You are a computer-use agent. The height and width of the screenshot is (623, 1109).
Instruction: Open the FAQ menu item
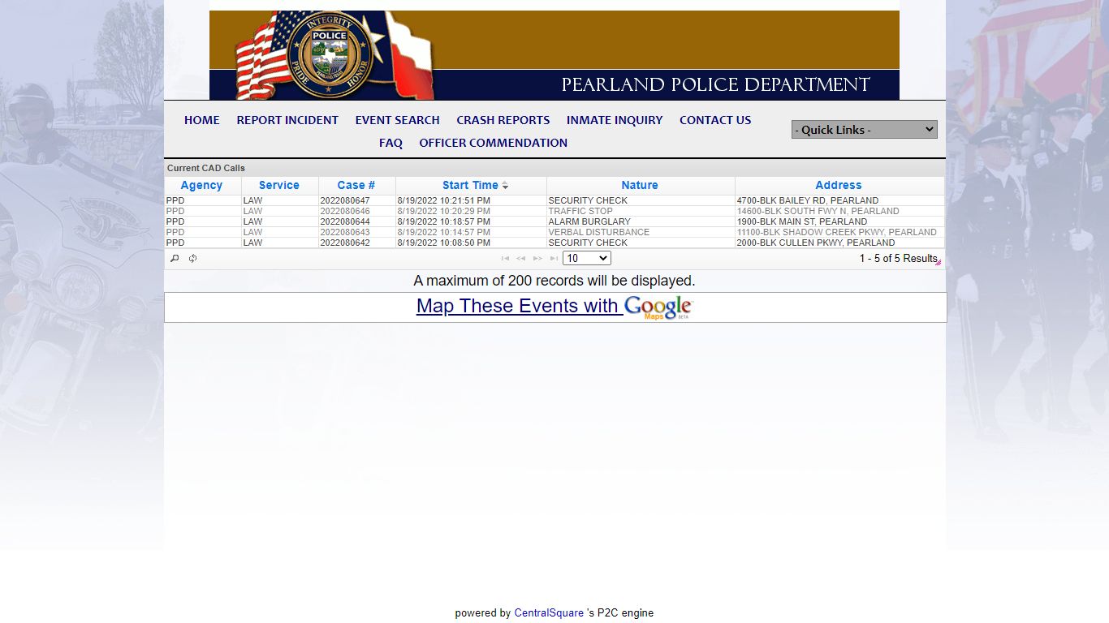point(391,143)
